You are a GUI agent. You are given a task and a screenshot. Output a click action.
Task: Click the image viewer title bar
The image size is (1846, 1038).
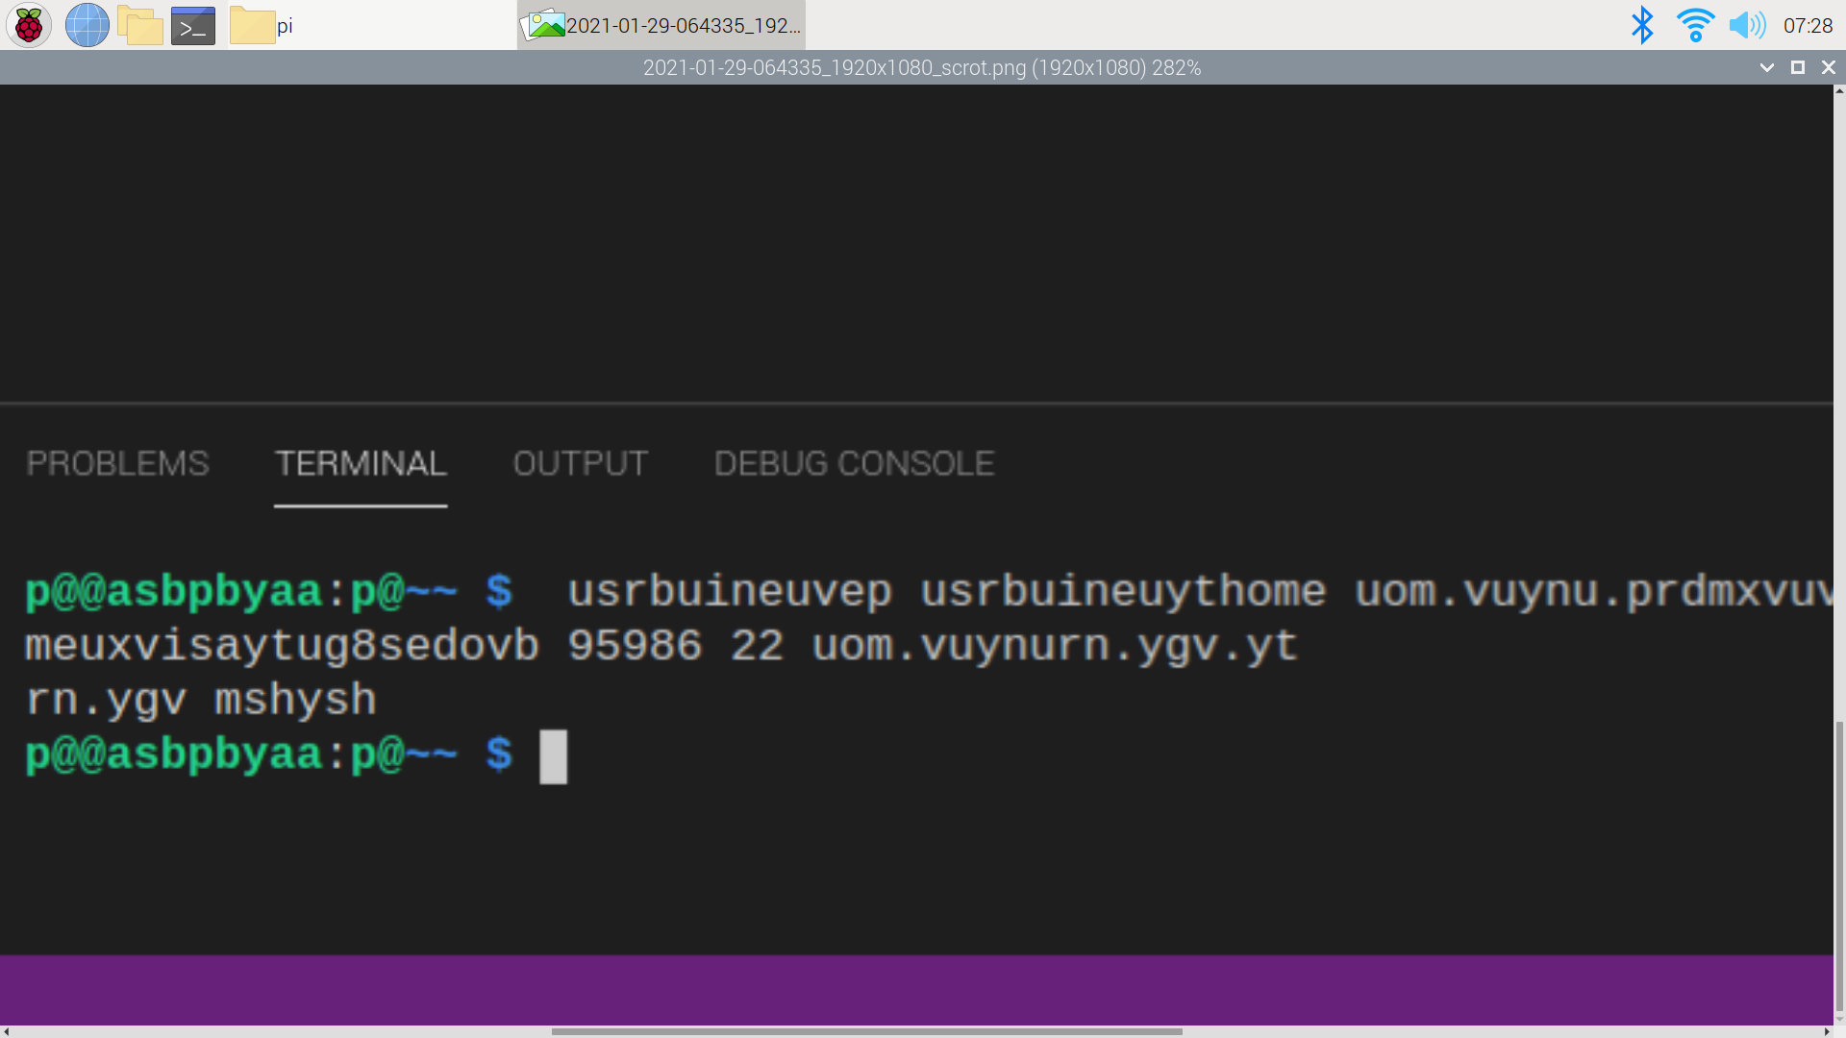(x=921, y=67)
